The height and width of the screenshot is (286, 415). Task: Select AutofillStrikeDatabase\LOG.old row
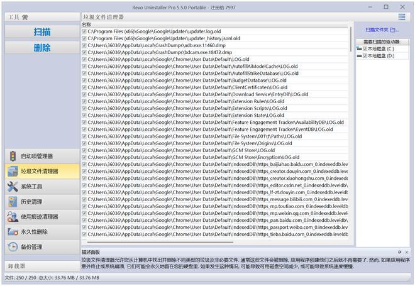[x=214, y=74]
